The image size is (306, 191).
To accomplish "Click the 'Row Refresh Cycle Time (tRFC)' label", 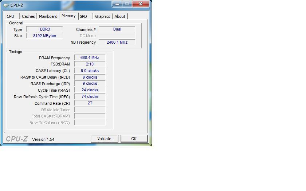I will (42, 97).
